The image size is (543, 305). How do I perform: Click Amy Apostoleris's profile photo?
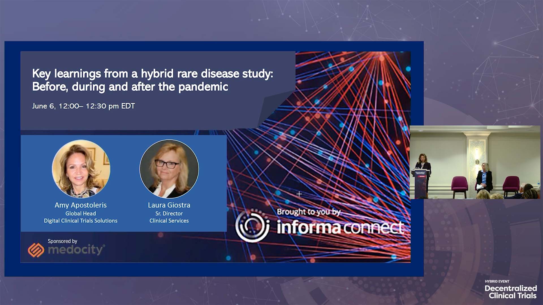[81, 169]
